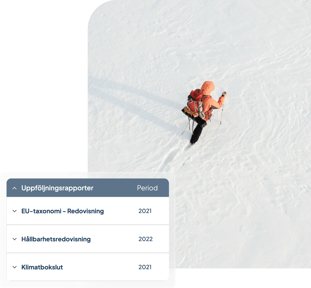Expand the Hållbarhetsredovisning row chevron
The height and width of the screenshot is (288, 311).
15,239
